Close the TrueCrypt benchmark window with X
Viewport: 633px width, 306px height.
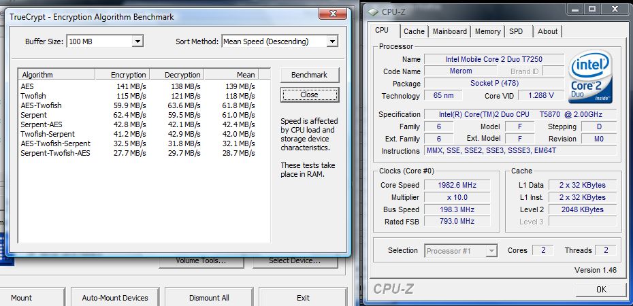click(x=333, y=14)
